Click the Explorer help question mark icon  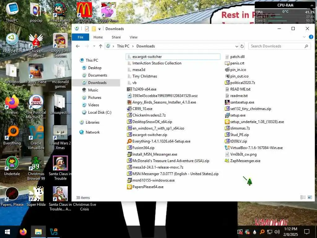[311, 37]
